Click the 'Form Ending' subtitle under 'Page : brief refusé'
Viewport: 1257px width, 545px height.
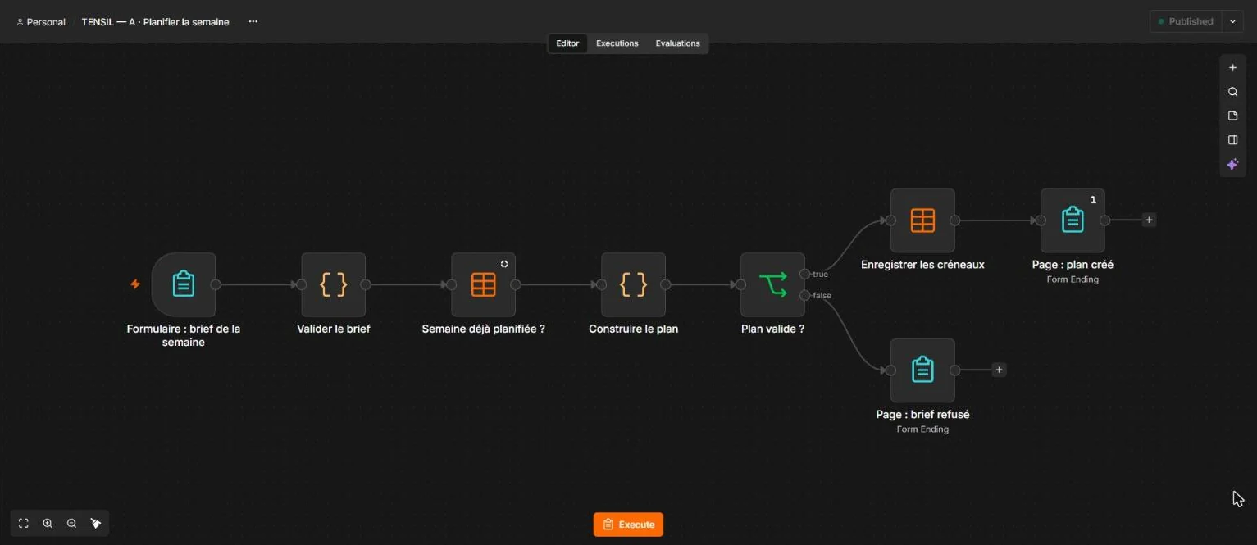tap(922, 429)
